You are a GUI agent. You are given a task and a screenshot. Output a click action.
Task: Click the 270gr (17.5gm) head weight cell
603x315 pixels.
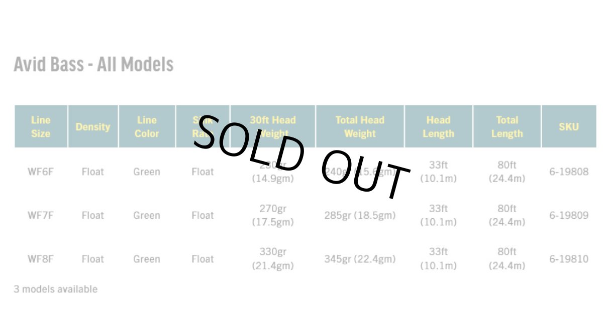(x=273, y=215)
